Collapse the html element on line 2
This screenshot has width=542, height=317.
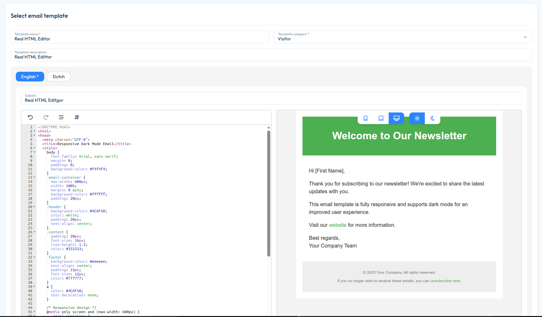pyautogui.click(x=35, y=131)
